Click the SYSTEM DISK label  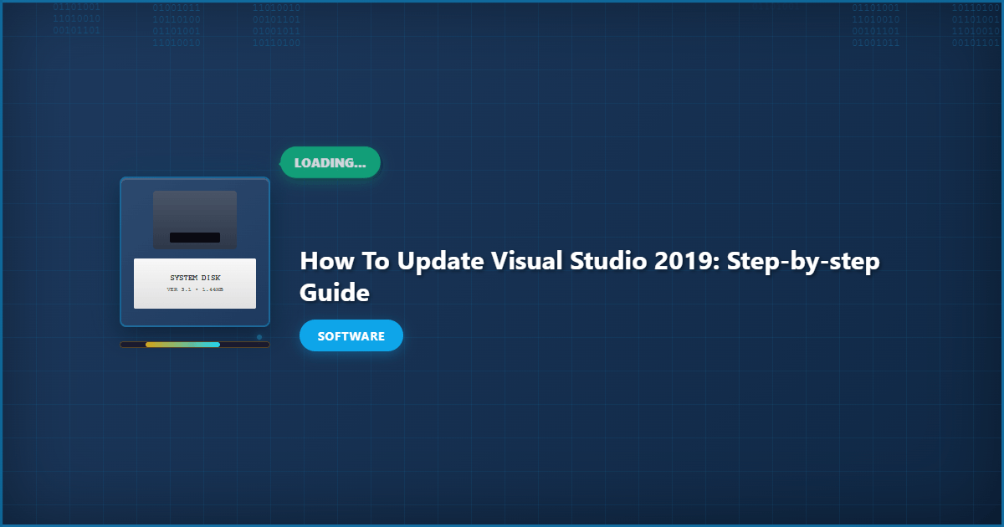(x=195, y=278)
